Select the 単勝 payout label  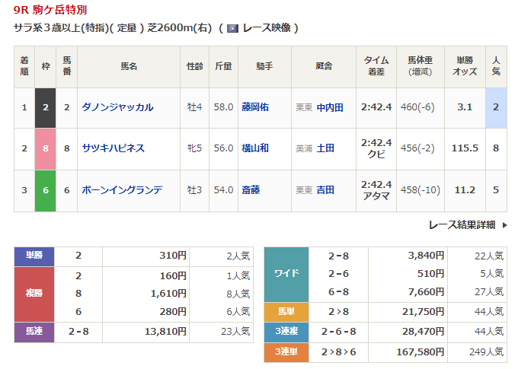tap(34, 256)
